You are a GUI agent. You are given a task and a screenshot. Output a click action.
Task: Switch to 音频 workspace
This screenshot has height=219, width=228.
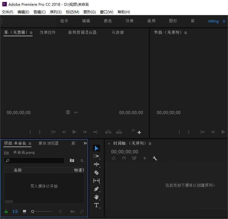151,21
